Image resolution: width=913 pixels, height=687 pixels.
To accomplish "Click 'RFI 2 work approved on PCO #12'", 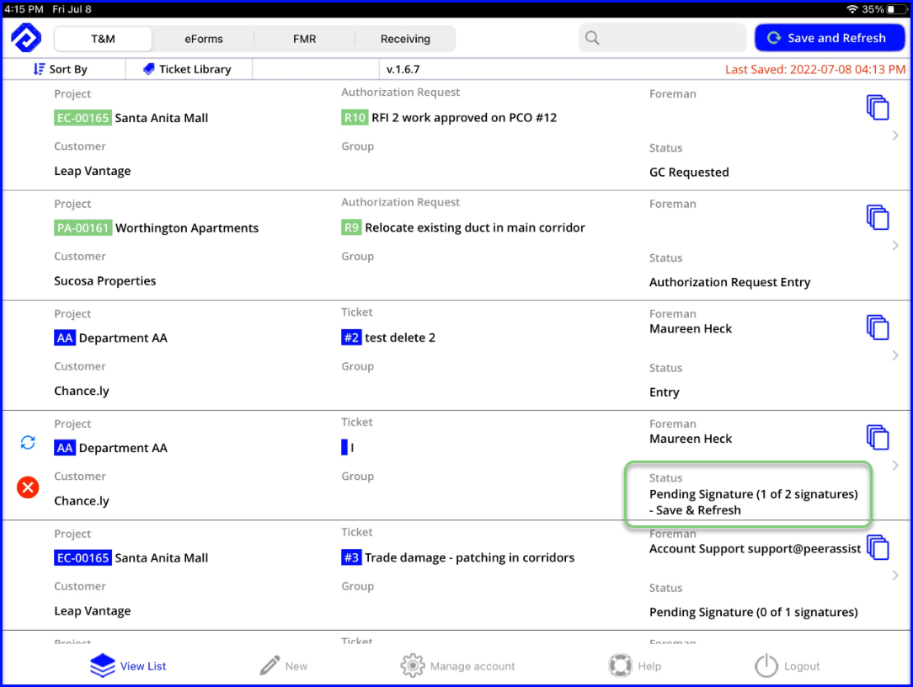I will (464, 118).
